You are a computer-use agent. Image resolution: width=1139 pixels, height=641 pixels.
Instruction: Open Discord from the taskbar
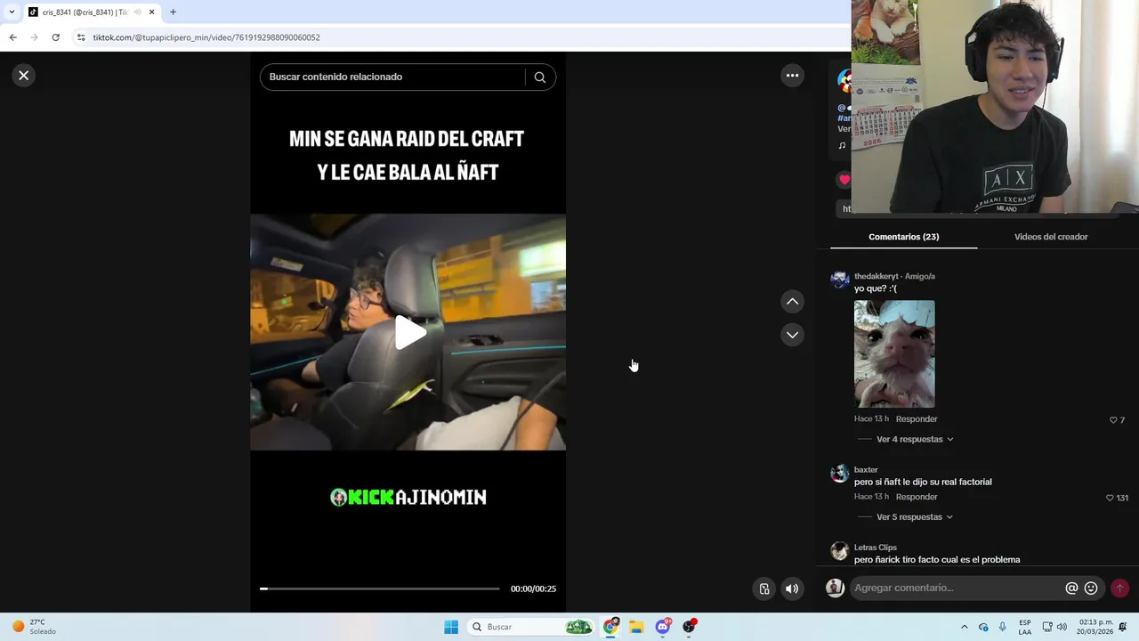pyautogui.click(x=663, y=627)
